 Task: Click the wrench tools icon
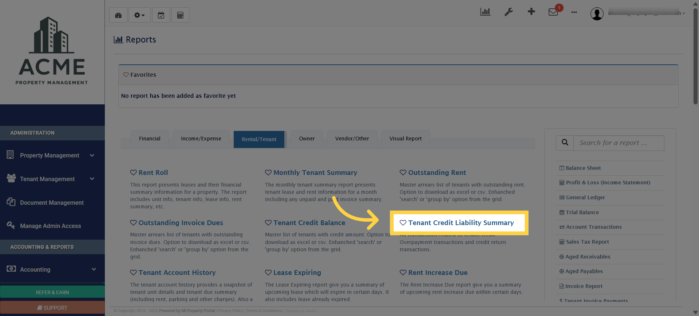(509, 12)
